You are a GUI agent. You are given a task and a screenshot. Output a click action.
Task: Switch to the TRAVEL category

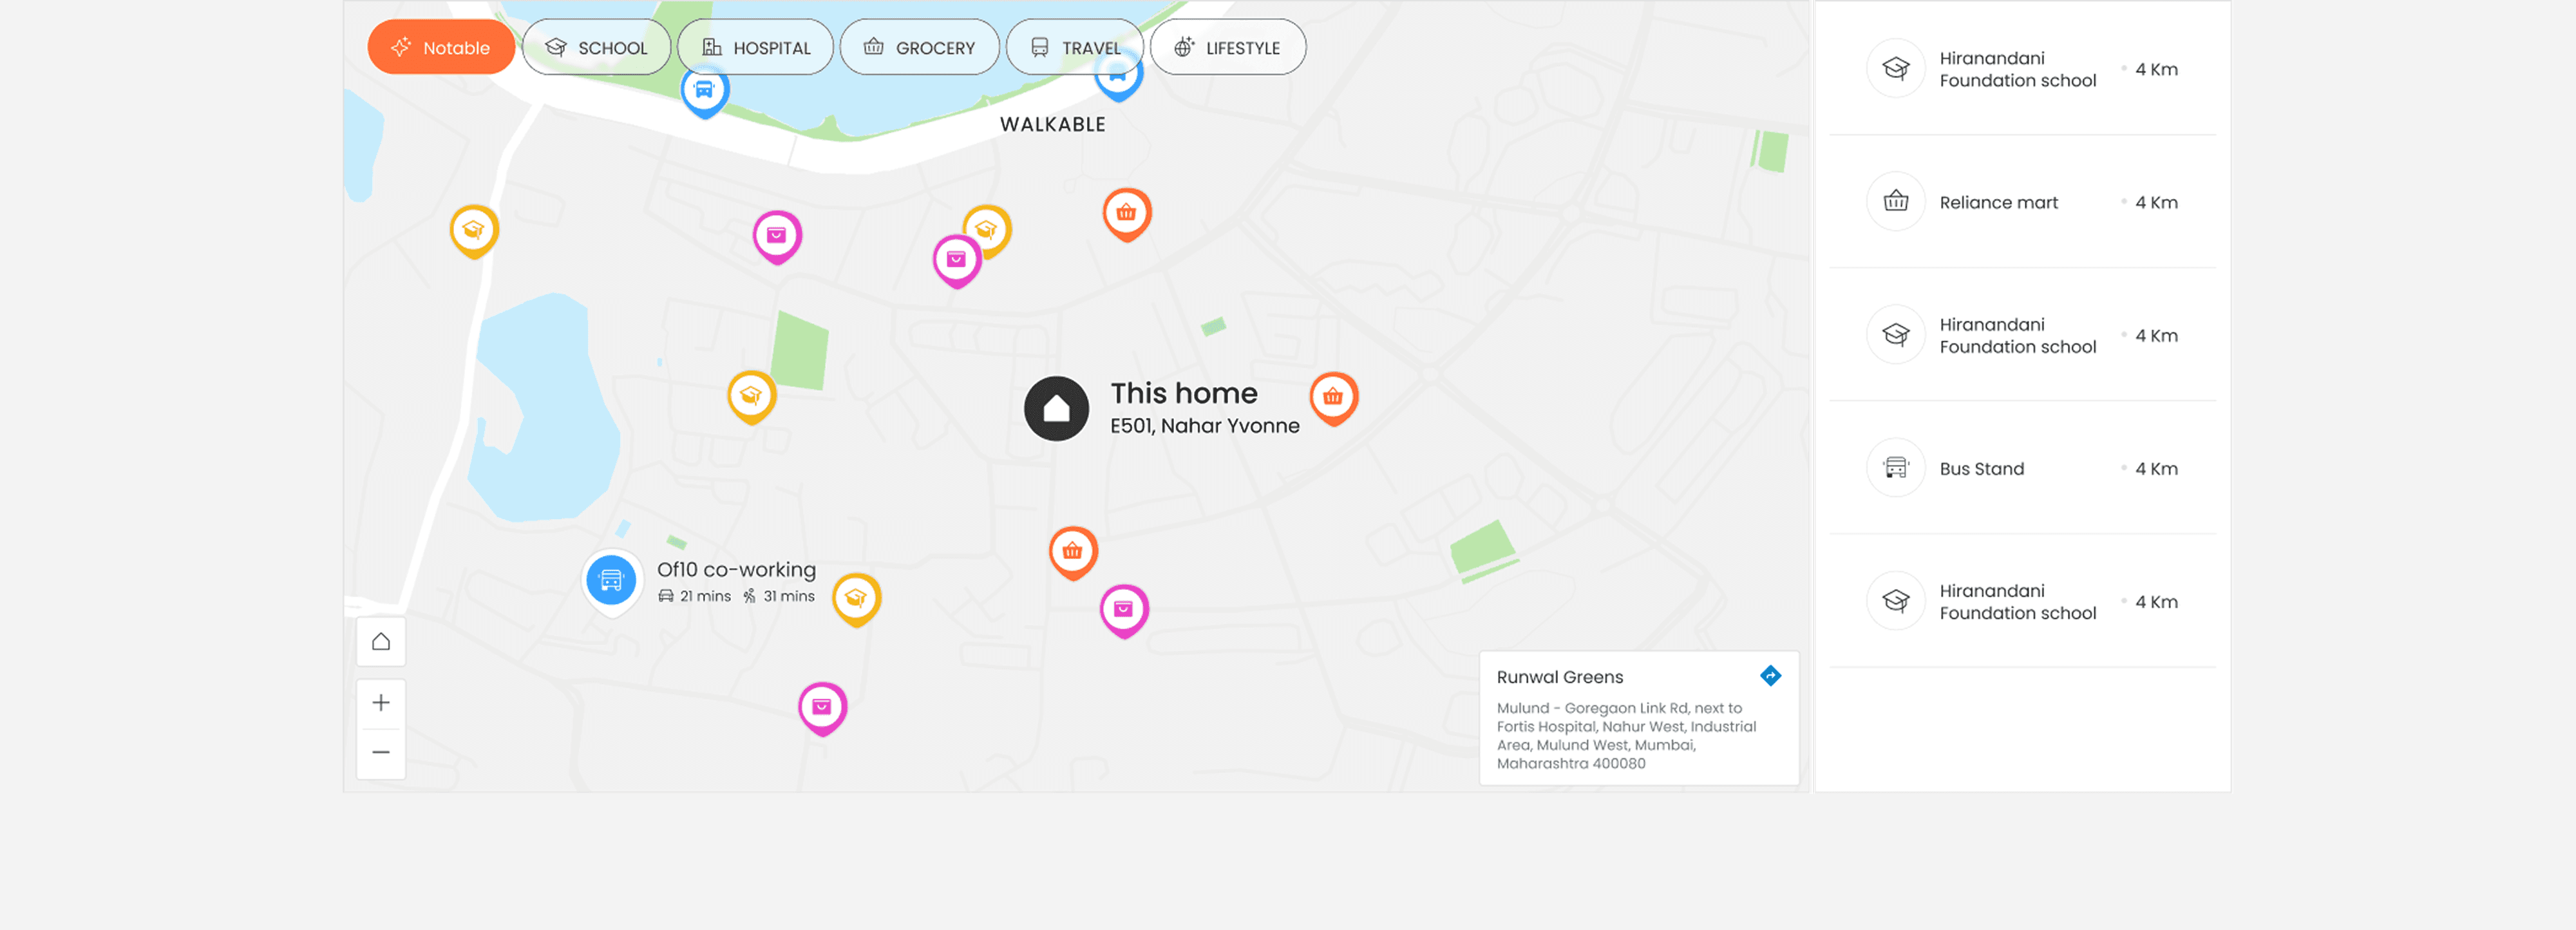pyautogui.click(x=1075, y=47)
